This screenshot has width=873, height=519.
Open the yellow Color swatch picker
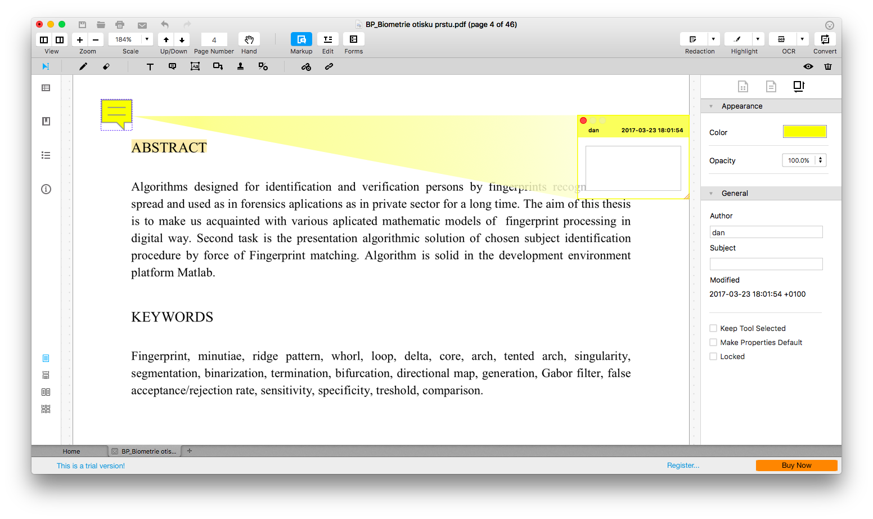pyautogui.click(x=805, y=132)
